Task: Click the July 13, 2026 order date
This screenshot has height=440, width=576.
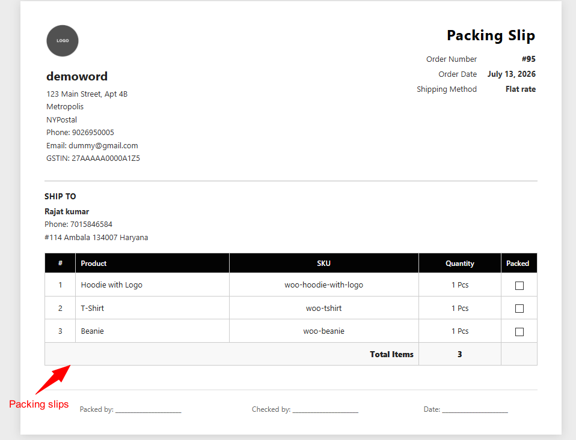Action: (511, 74)
